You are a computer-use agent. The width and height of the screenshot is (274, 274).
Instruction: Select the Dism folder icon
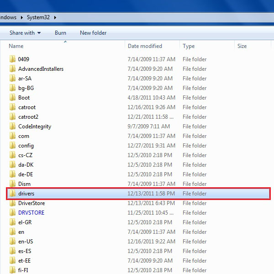pyautogui.click(x=12, y=184)
